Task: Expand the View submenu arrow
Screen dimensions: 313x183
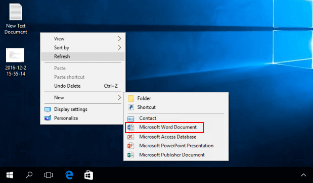Action: coord(119,39)
